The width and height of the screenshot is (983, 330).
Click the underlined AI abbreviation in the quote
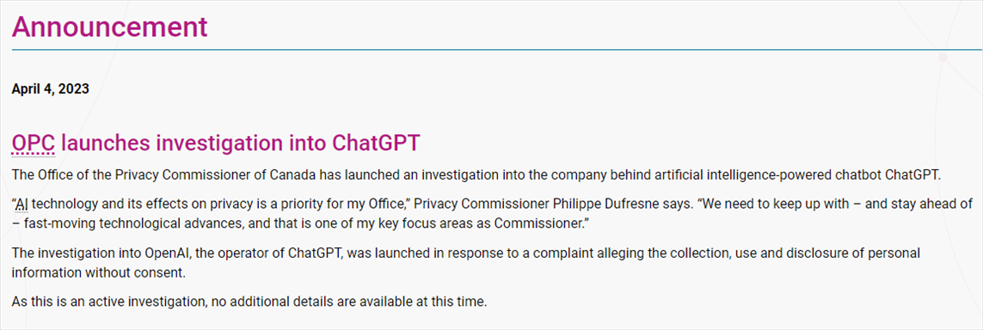pyautogui.click(x=22, y=204)
